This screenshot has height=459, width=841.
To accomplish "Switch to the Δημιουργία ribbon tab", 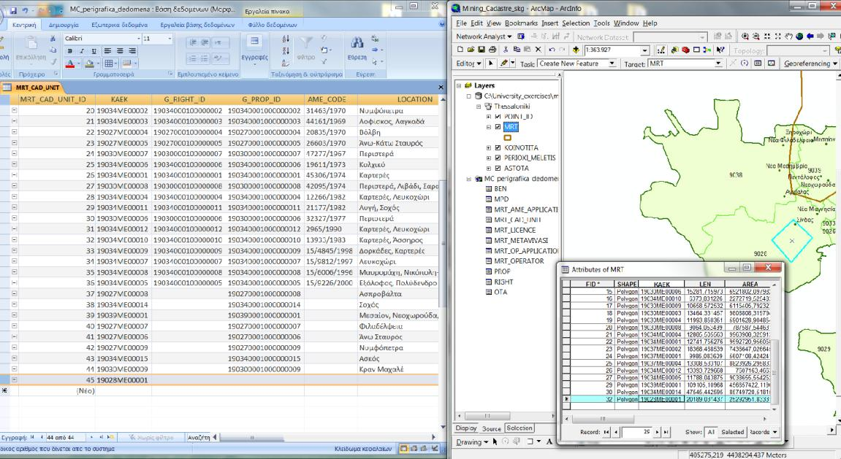I will coord(64,25).
